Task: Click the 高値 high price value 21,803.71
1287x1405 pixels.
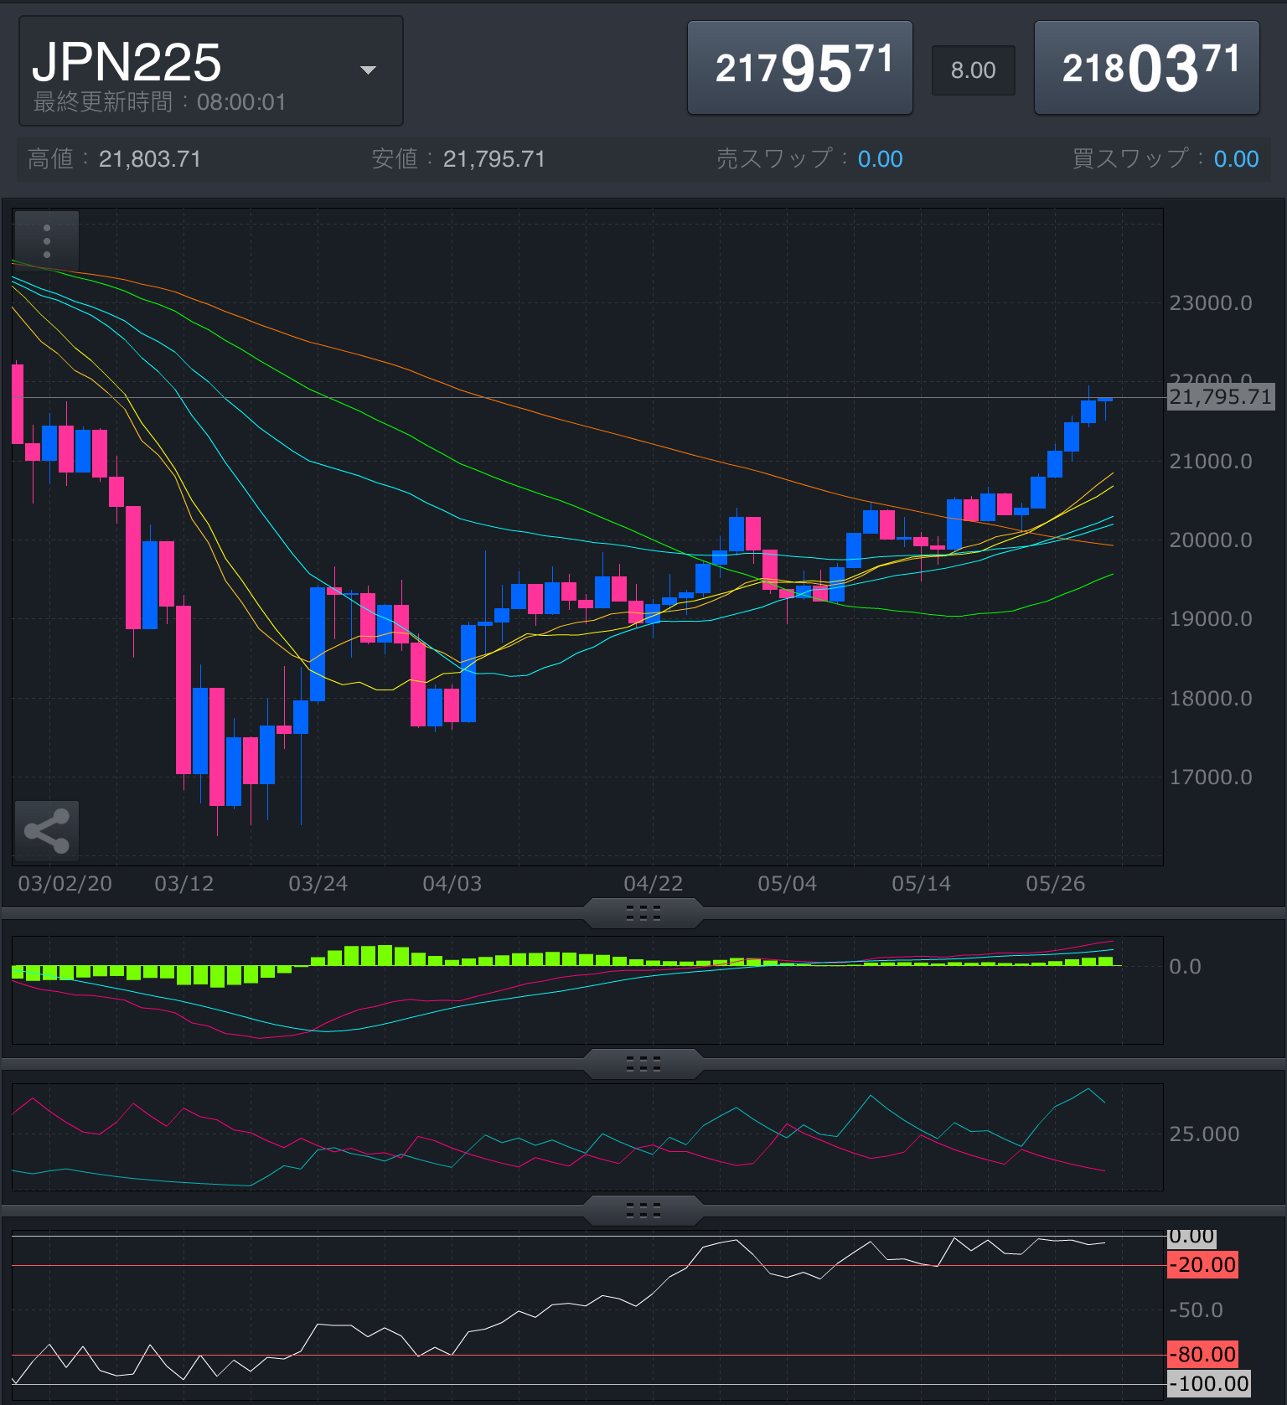Action: tap(150, 159)
